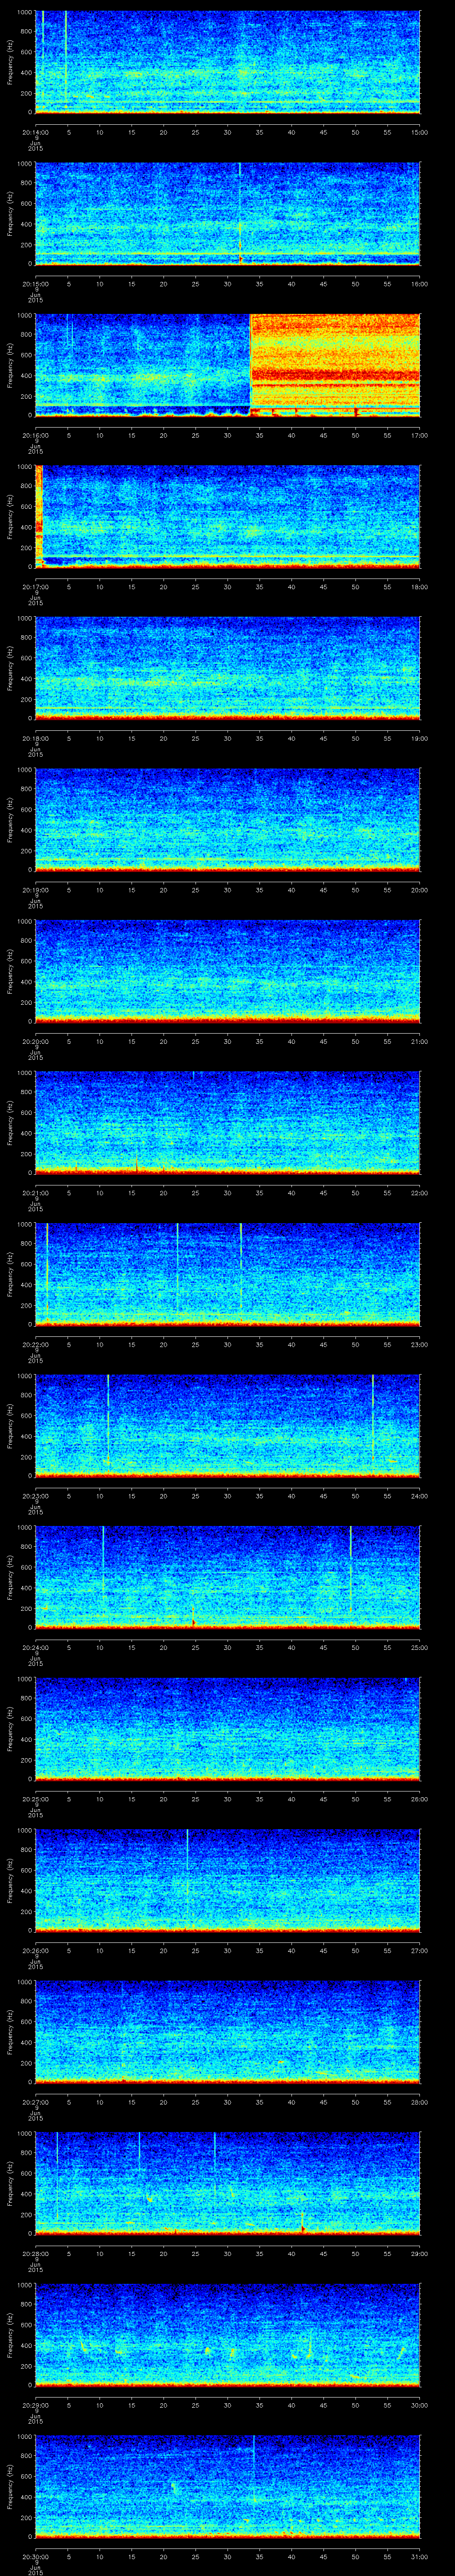Image resolution: width=455 pixels, height=2576 pixels.
Task: Click the '20:18:00' start time label
Action: (x=35, y=738)
